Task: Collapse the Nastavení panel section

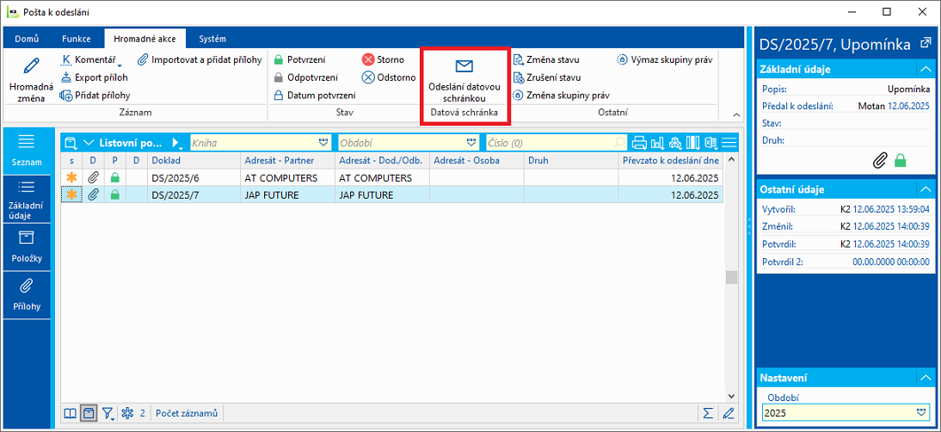Action: pos(925,378)
